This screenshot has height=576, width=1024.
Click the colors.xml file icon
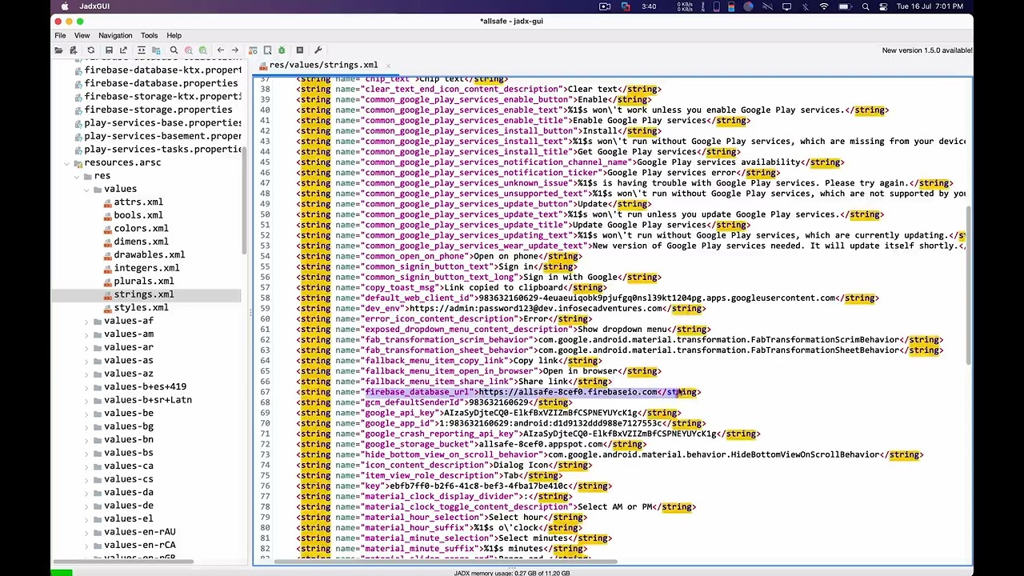(107, 229)
